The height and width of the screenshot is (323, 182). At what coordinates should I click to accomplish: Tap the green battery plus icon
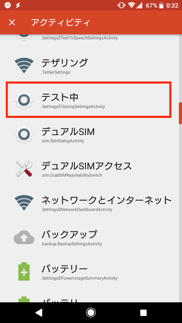point(24,272)
